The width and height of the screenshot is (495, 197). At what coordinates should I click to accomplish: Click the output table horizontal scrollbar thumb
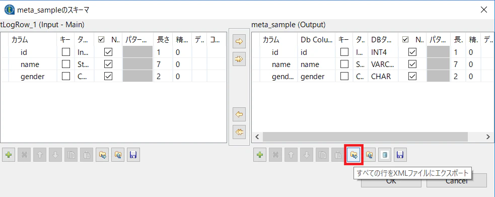point(365,137)
